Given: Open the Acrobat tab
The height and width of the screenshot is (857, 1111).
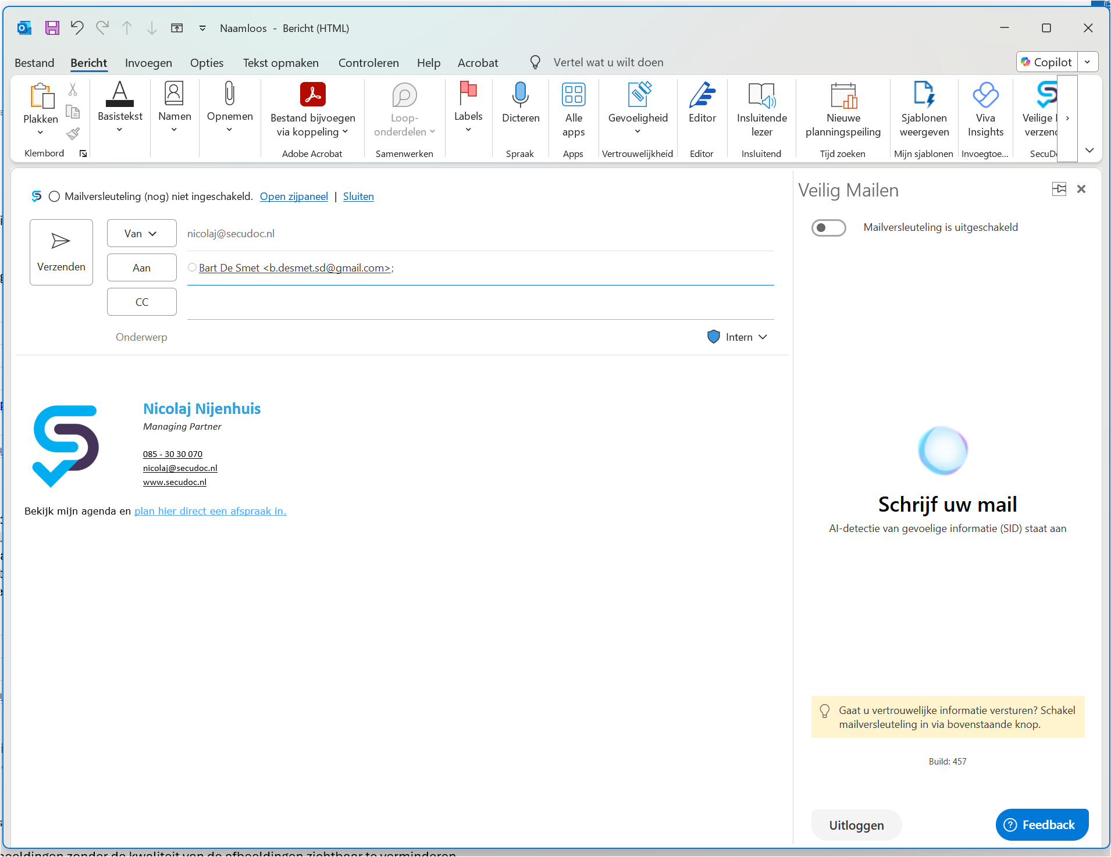Looking at the screenshot, I should coord(478,63).
